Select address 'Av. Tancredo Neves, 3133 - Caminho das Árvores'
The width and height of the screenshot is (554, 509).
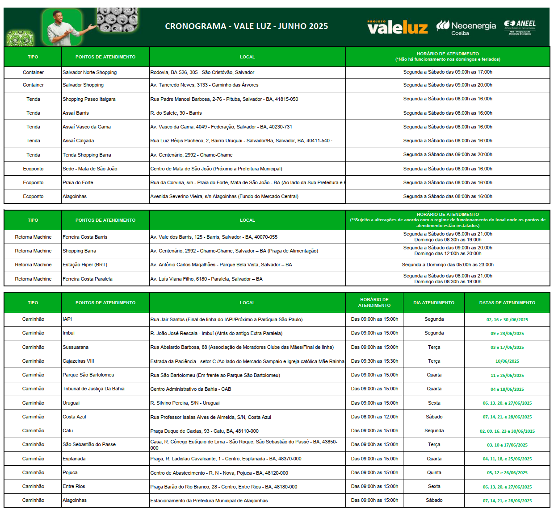[204, 85]
